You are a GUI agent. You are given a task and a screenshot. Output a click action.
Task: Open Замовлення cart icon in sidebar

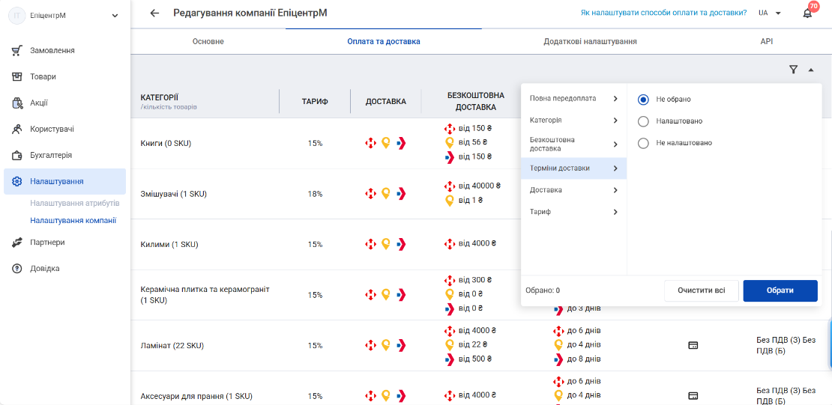(17, 50)
